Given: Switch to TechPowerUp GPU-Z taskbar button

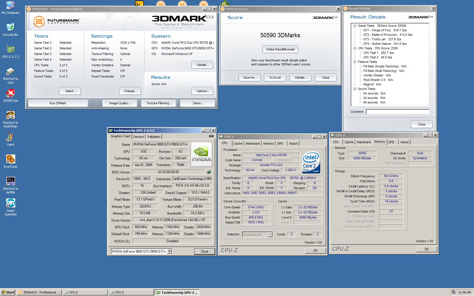Looking at the screenshot, I should click(177, 292).
